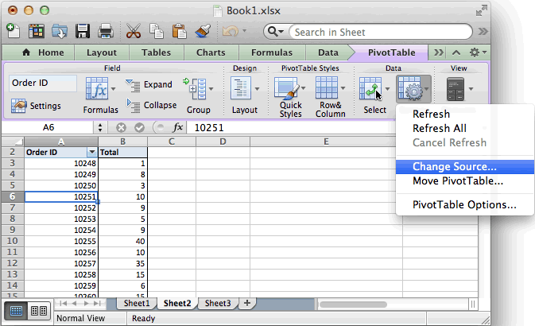The image size is (535, 326).
Task: Open the Order ID filter dropdown
Action: (91, 151)
